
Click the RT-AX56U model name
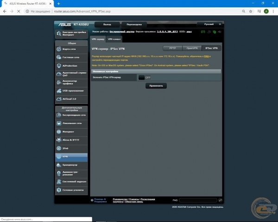coord(81,25)
